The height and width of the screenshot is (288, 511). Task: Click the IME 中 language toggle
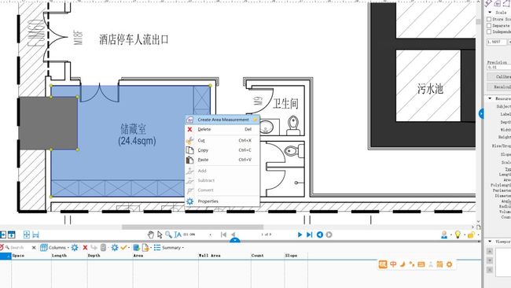[x=393, y=264]
